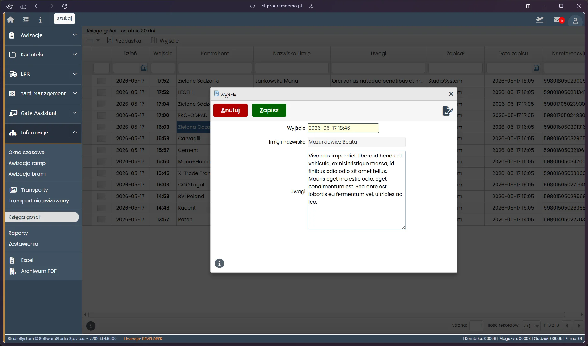Click the plane landing icon
Image resolution: width=588 pixels, height=346 pixels.
point(539,20)
